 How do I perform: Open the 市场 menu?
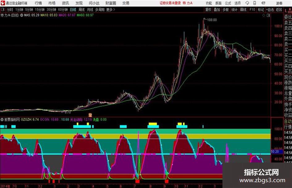coord(52,3)
